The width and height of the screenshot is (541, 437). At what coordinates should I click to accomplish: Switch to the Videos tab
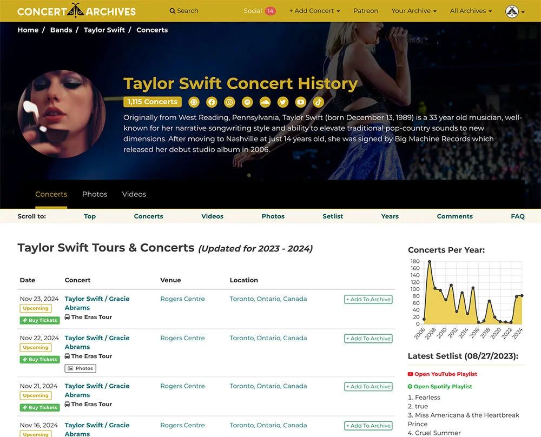tap(134, 194)
